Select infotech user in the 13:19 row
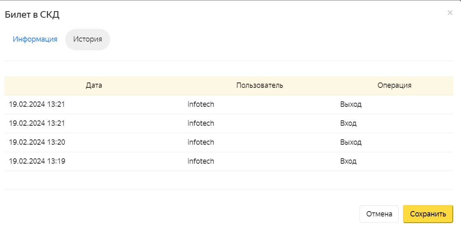 pos(201,161)
